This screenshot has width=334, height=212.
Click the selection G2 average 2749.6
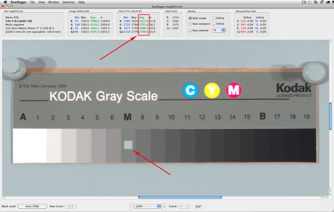144,32
